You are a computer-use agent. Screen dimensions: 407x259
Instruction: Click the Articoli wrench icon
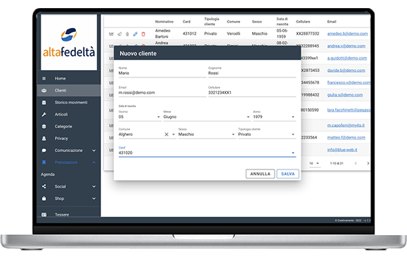coord(44,114)
